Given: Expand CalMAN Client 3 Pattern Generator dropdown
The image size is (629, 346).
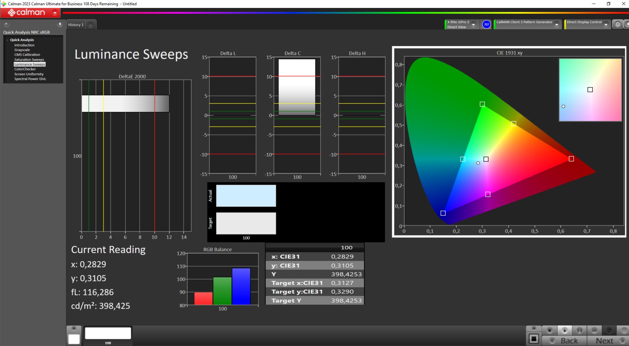Looking at the screenshot, I should point(557,25).
